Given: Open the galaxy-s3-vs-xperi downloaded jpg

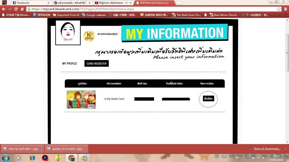Looking at the screenshot, I should click(x=65, y=149).
